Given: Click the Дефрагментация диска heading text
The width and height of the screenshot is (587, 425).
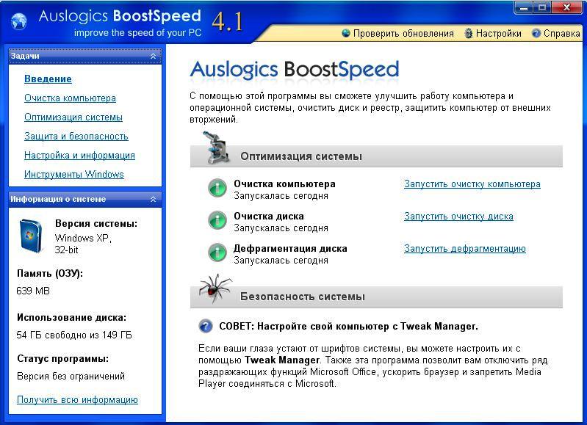Looking at the screenshot, I should click(x=290, y=248).
